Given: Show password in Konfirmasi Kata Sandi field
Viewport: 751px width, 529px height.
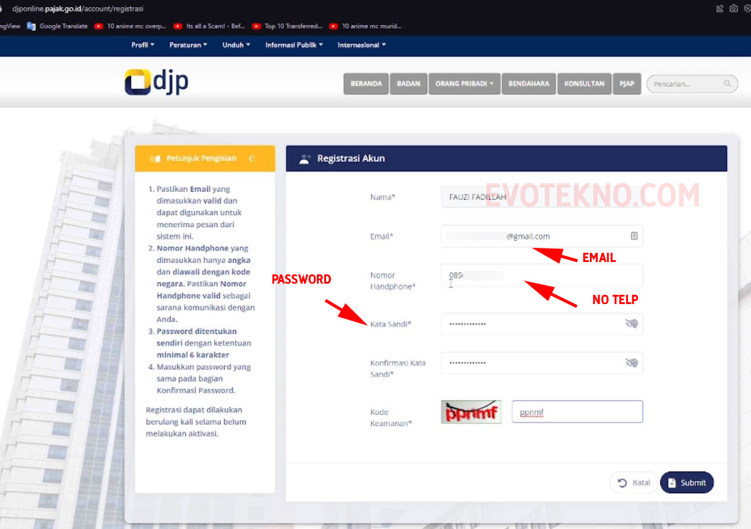Looking at the screenshot, I should click(x=631, y=363).
